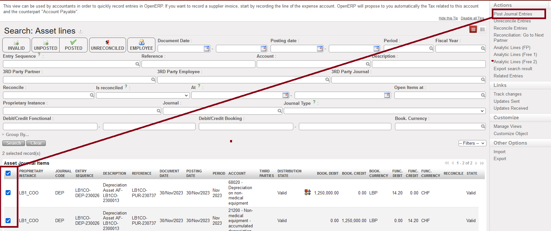Click Open Items at search icon

pos(483,95)
